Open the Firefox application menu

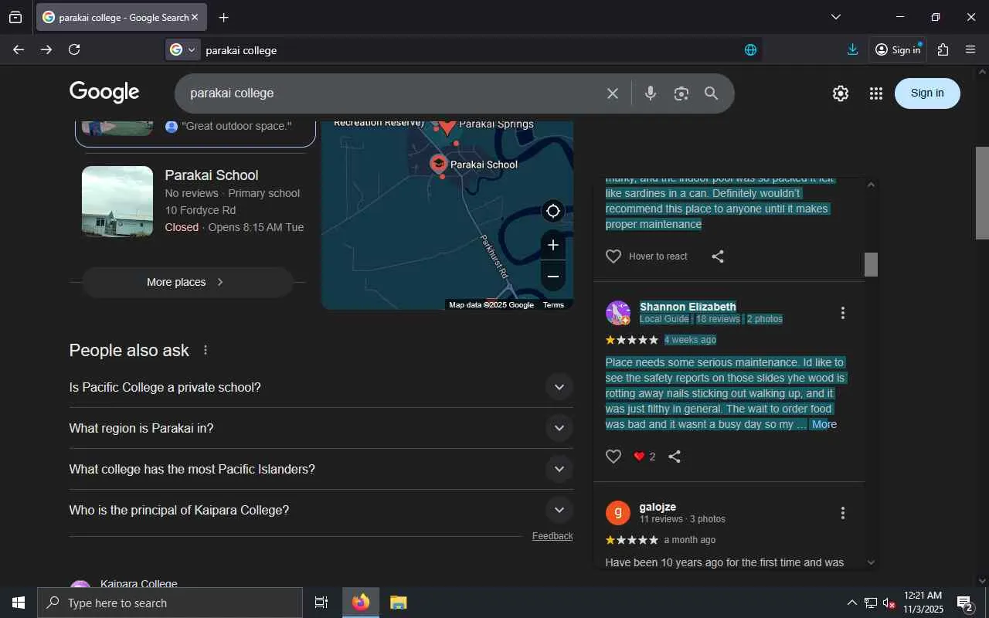[x=970, y=49]
